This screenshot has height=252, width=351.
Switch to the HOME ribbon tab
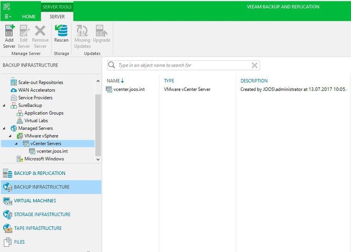29,17
